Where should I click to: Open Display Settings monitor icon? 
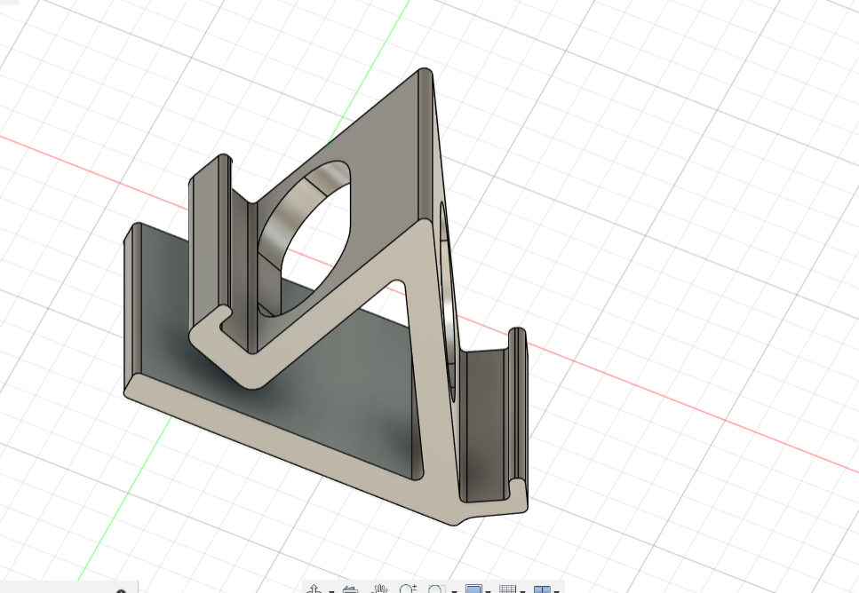(x=473, y=589)
